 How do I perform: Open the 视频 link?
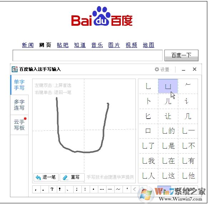[x=132, y=45]
